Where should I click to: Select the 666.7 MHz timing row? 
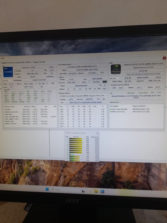pos(83,126)
